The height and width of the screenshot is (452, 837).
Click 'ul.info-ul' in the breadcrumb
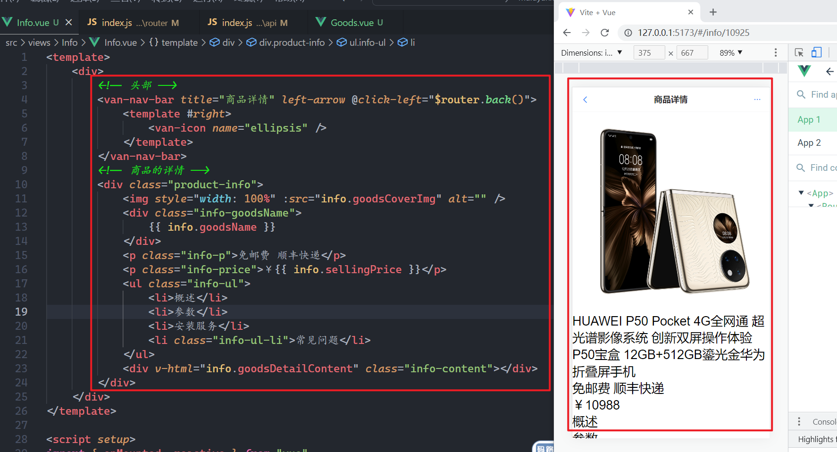(368, 42)
